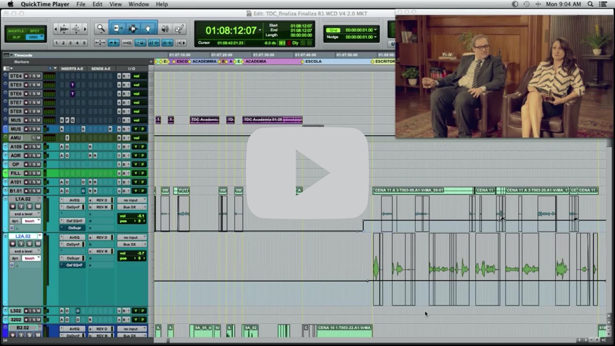Enable Spot edit mode
Image resolution: width=615 pixels, height=346 pixels.
[35, 31]
